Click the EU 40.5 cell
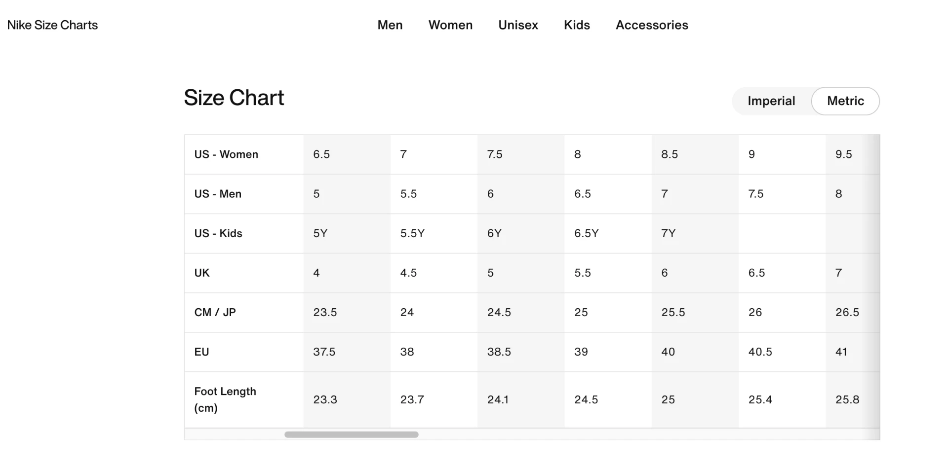 click(782, 352)
